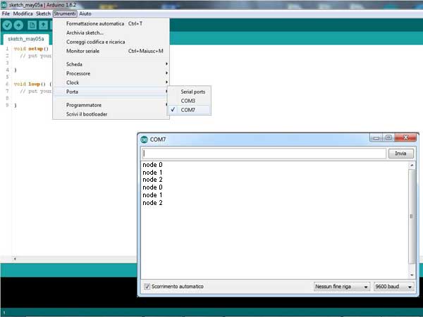
Task: Click the Verify checkmark toolbar icon
Action: 7,25
